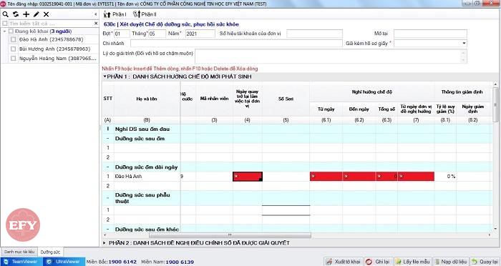Expand PHẦN 2 section header

pyautogui.click(x=104, y=243)
